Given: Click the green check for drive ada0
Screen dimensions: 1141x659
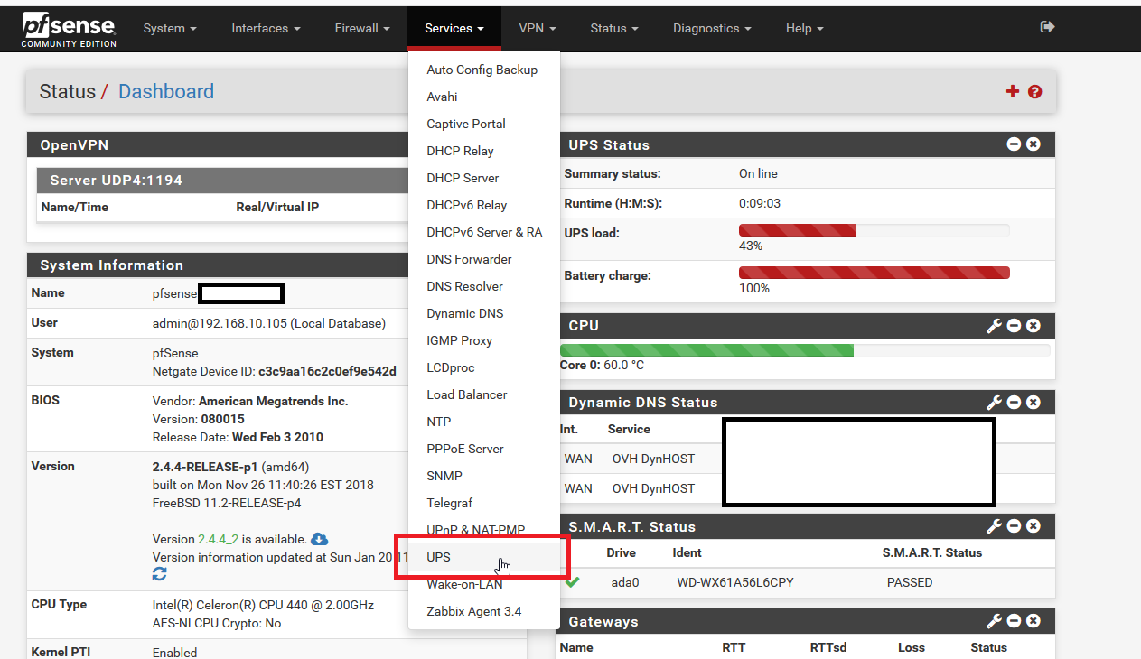Looking at the screenshot, I should (572, 582).
